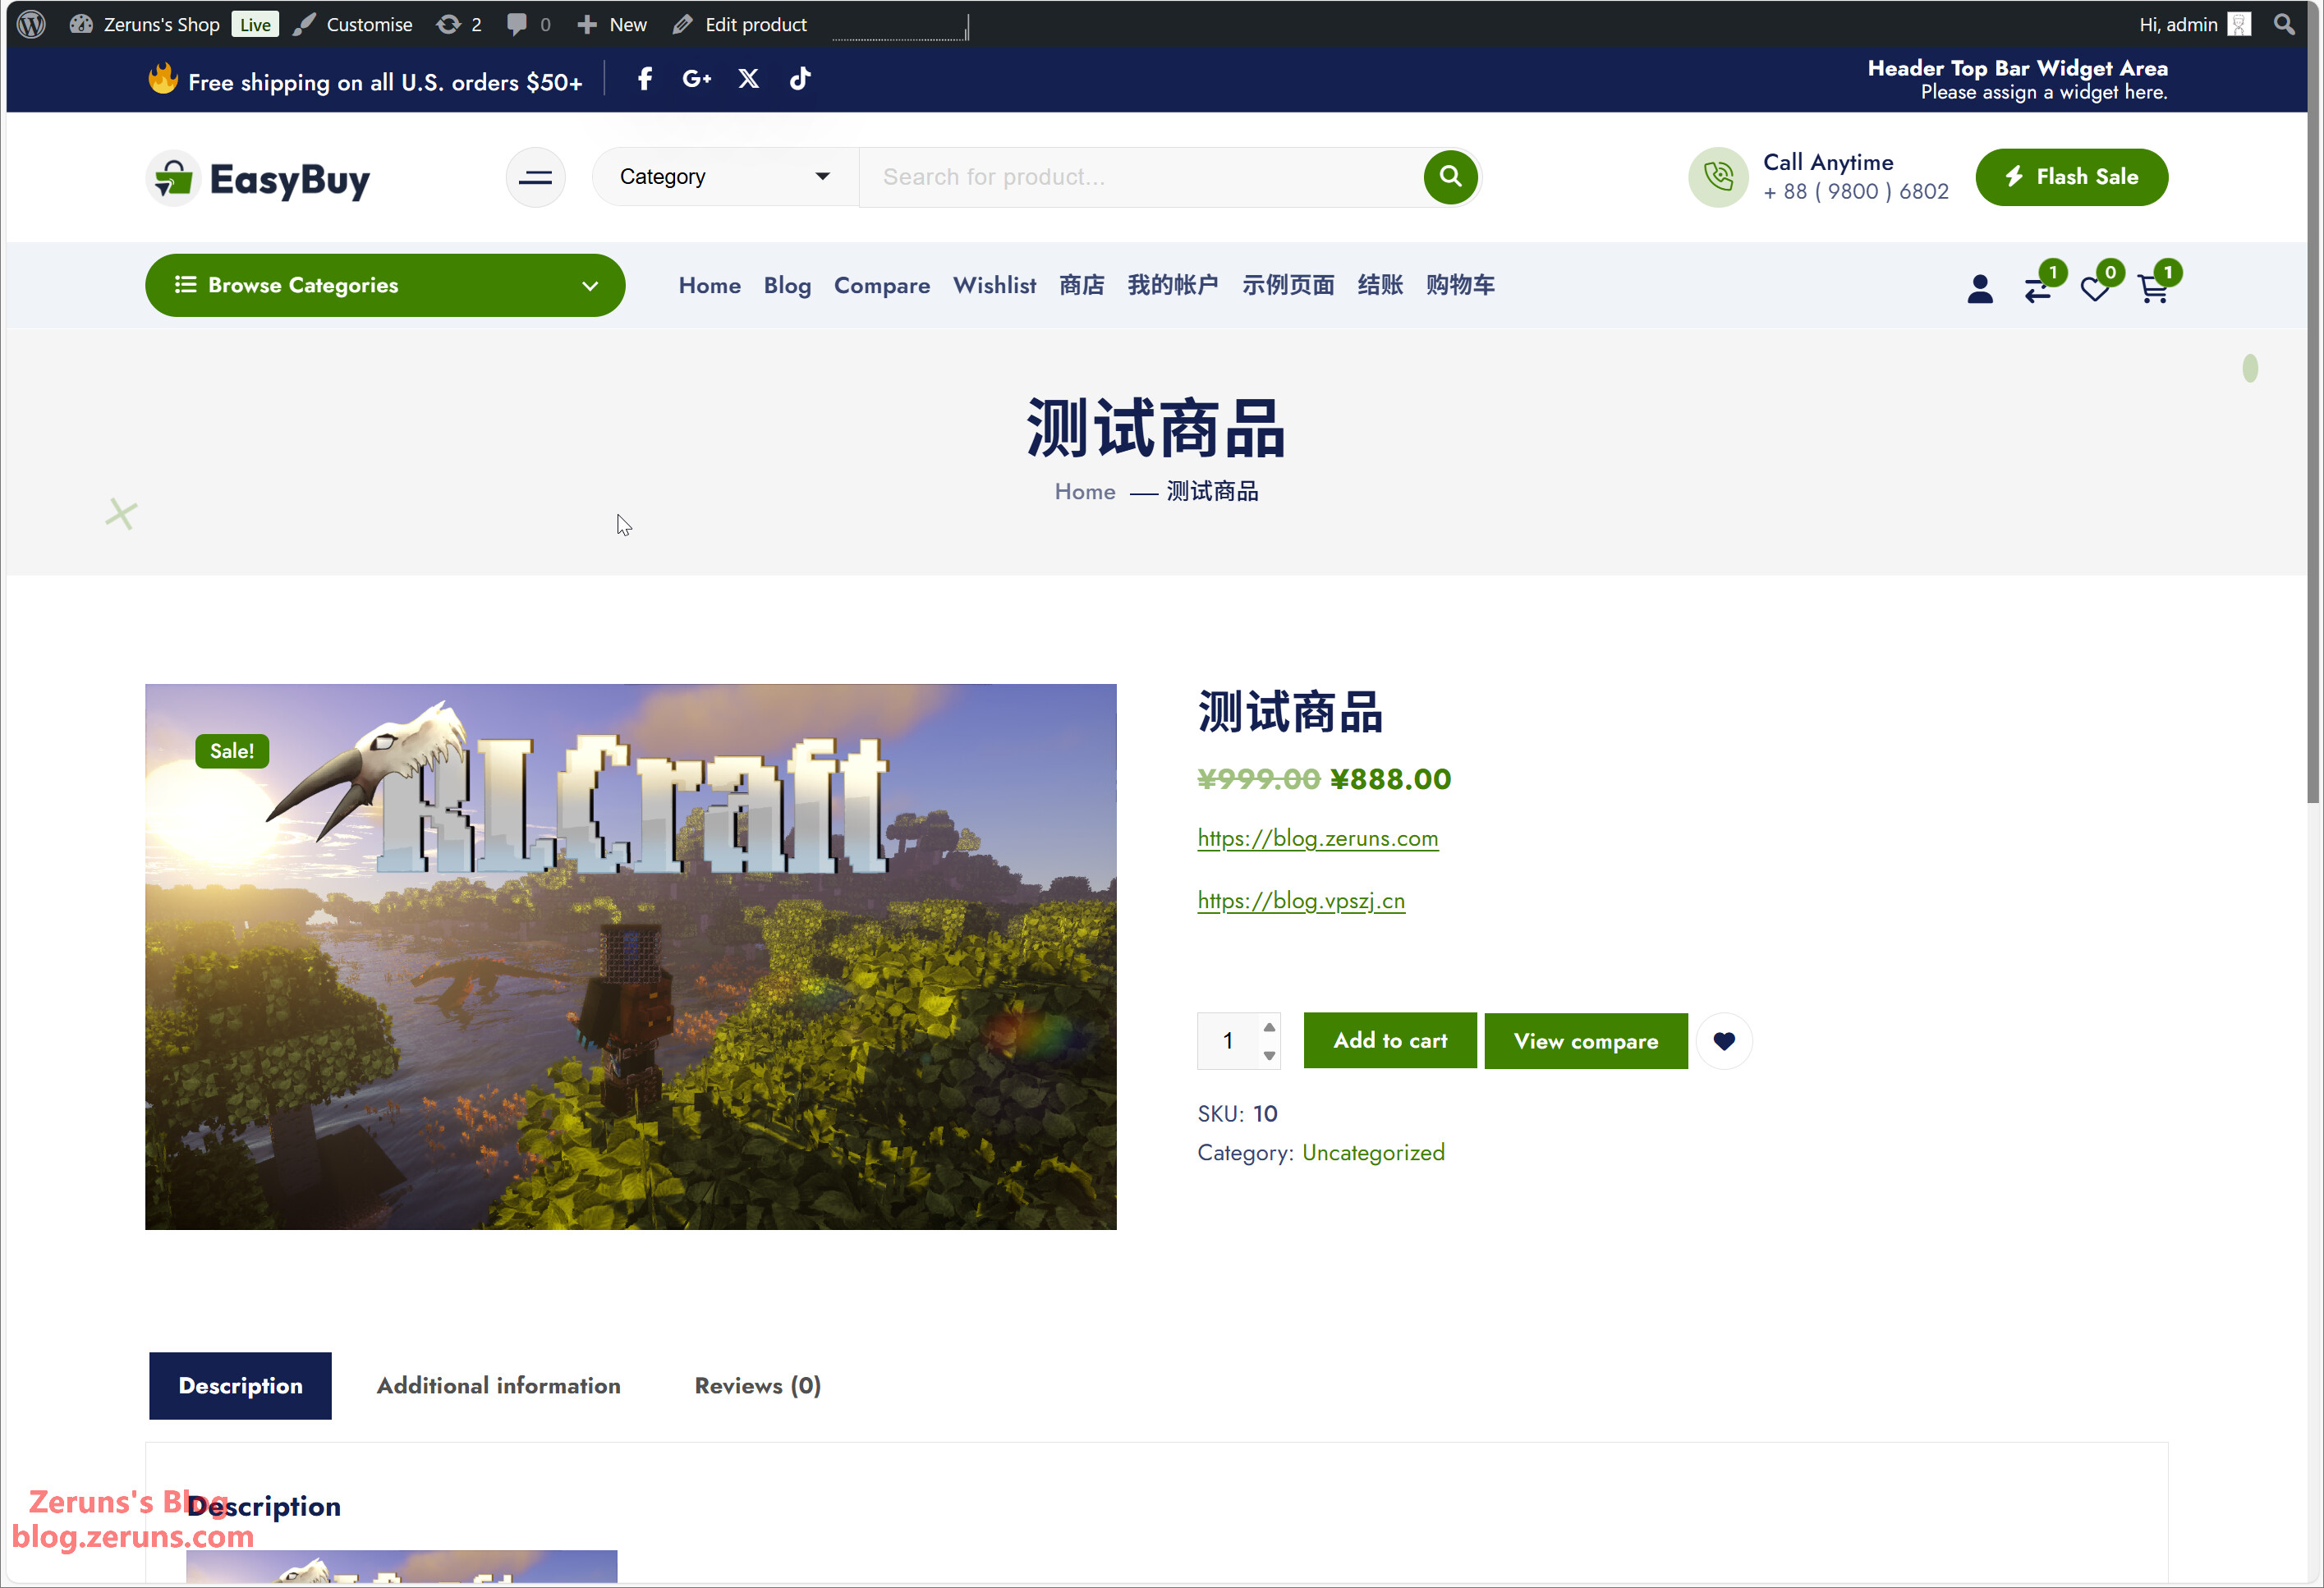Open the Compare navigation link
This screenshot has height=1588, width=2324.
point(881,285)
